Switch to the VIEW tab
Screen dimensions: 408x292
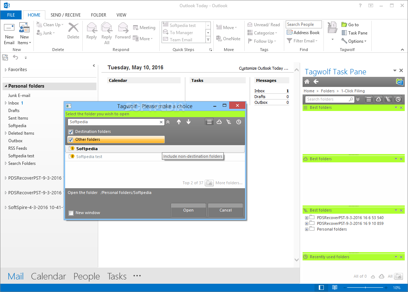pyautogui.click(x=121, y=15)
